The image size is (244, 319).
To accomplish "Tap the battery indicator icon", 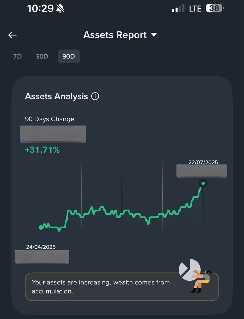I will pos(215,9).
